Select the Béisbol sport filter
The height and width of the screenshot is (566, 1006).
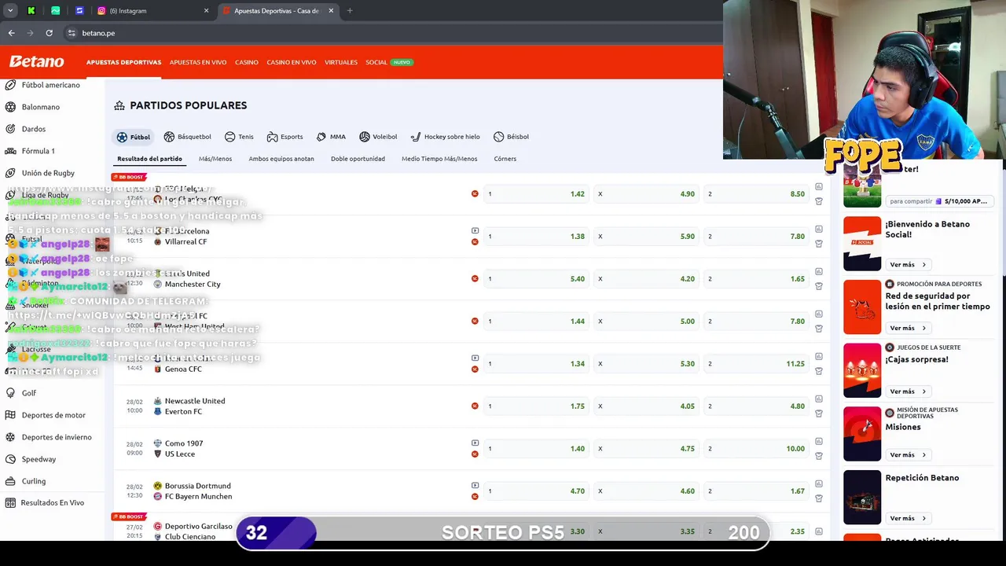coord(511,137)
